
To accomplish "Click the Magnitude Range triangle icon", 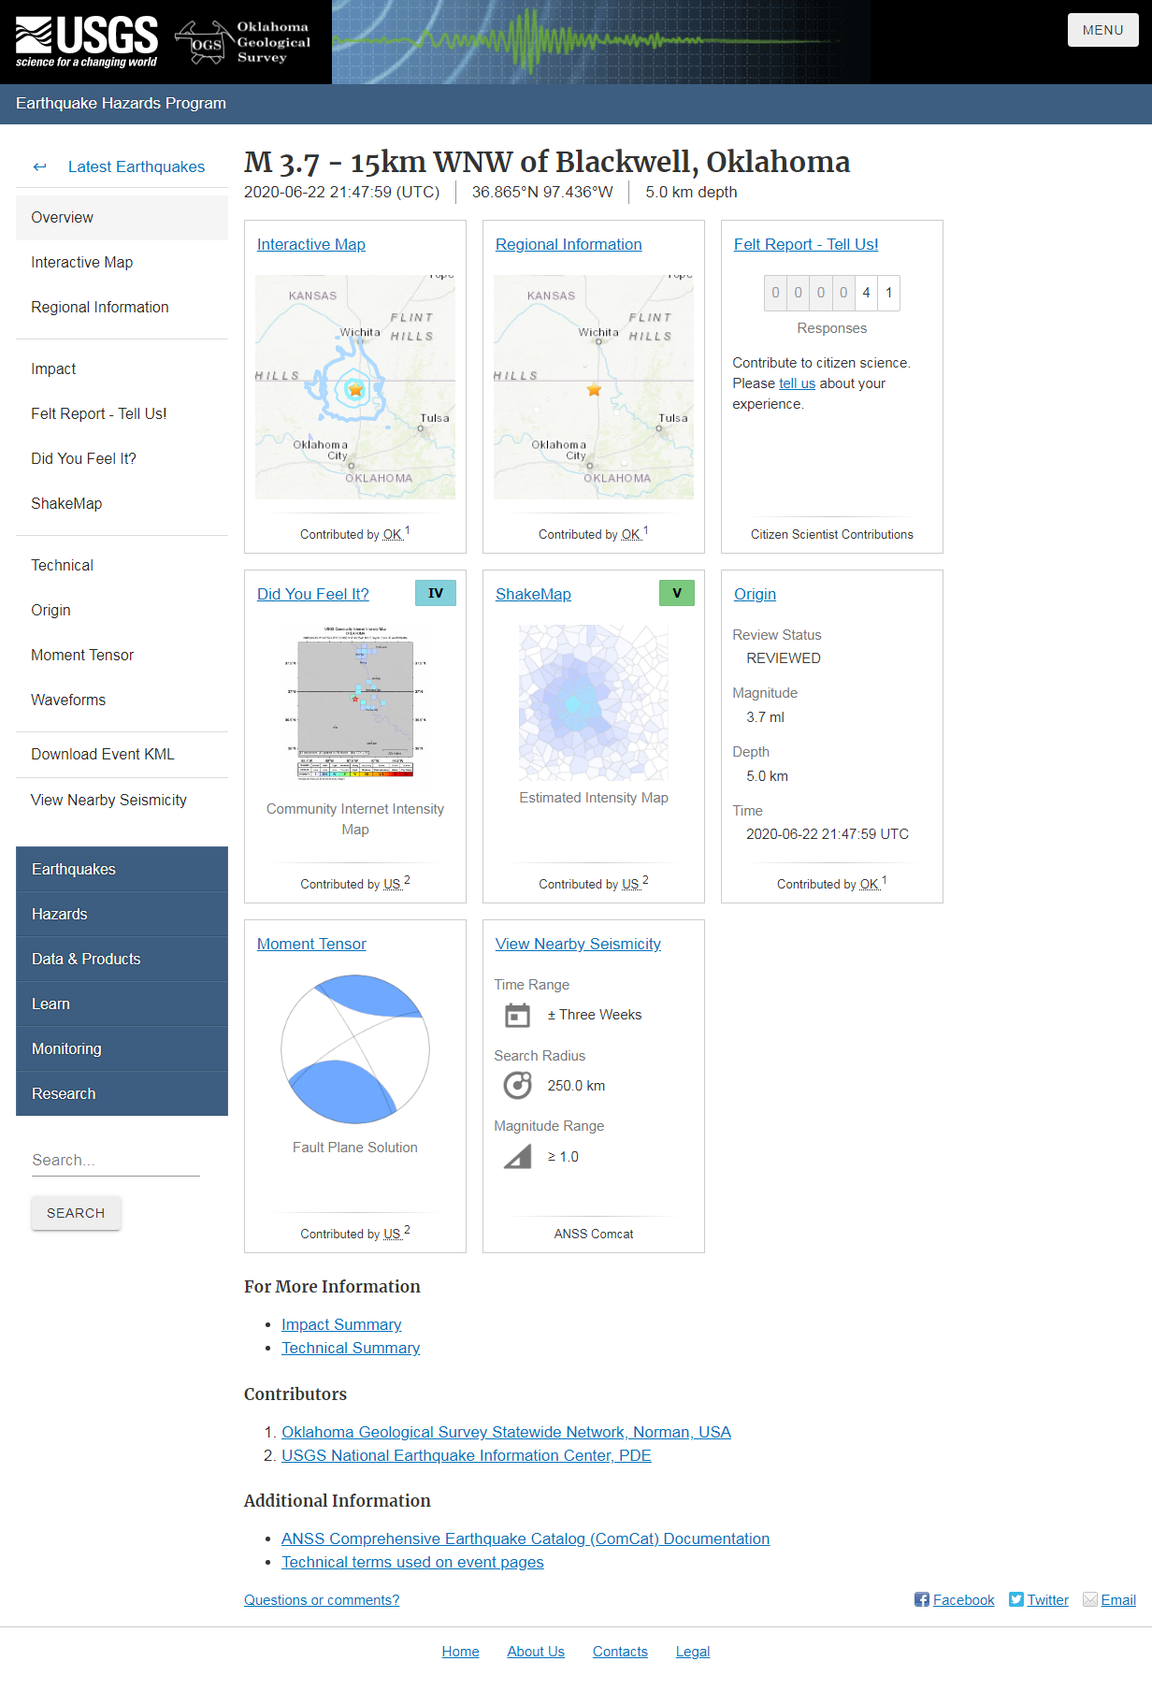I will pos(517,1157).
